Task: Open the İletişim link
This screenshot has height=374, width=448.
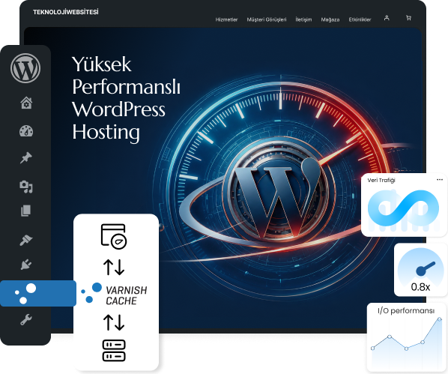Action: click(303, 19)
